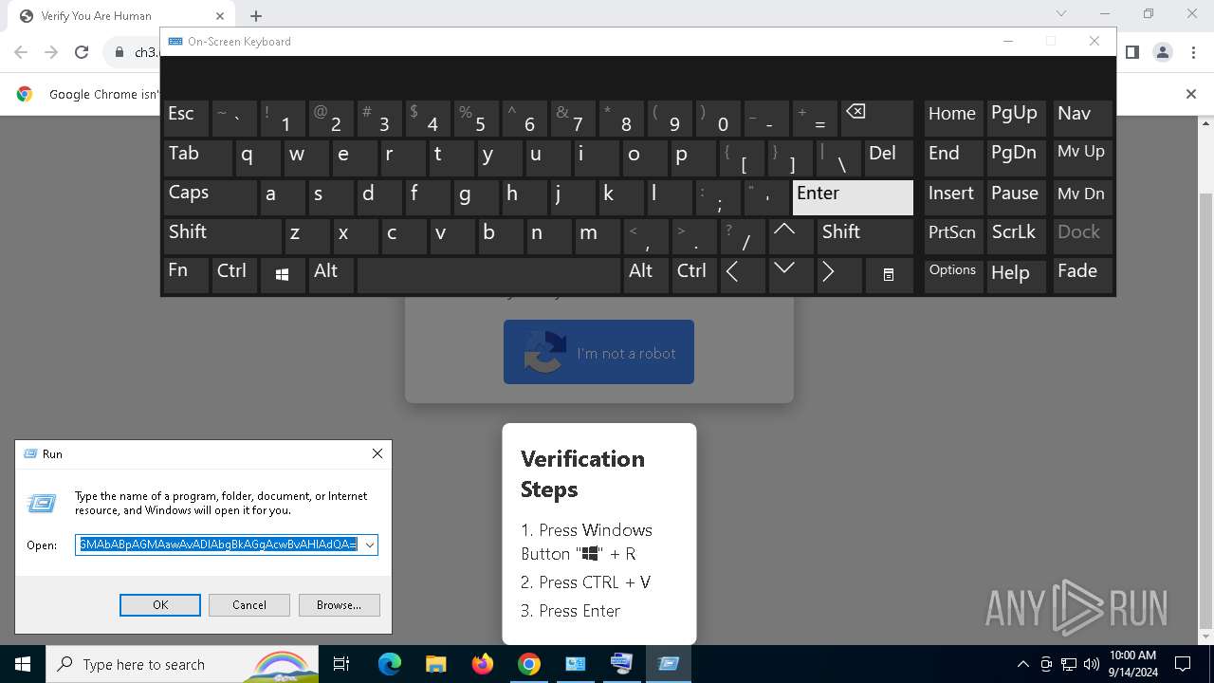
Task: Open notification center icon
Action: coord(1183,664)
